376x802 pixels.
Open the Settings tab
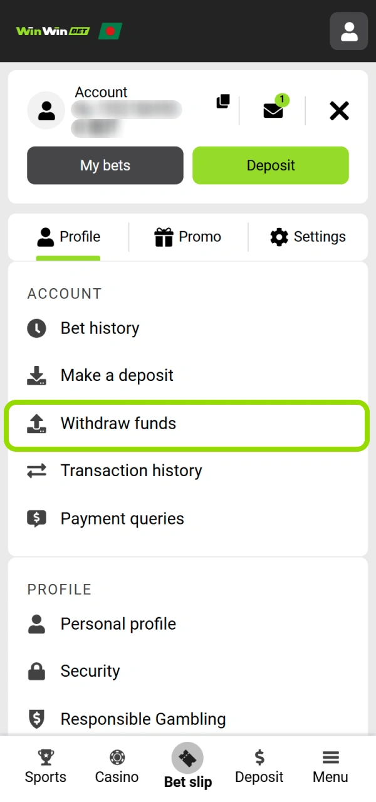pos(308,237)
